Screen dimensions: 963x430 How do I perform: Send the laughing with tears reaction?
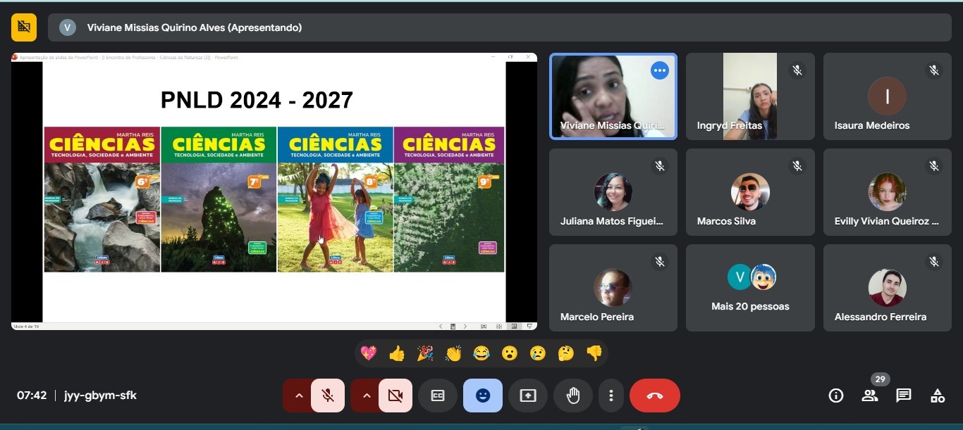pyautogui.click(x=481, y=353)
